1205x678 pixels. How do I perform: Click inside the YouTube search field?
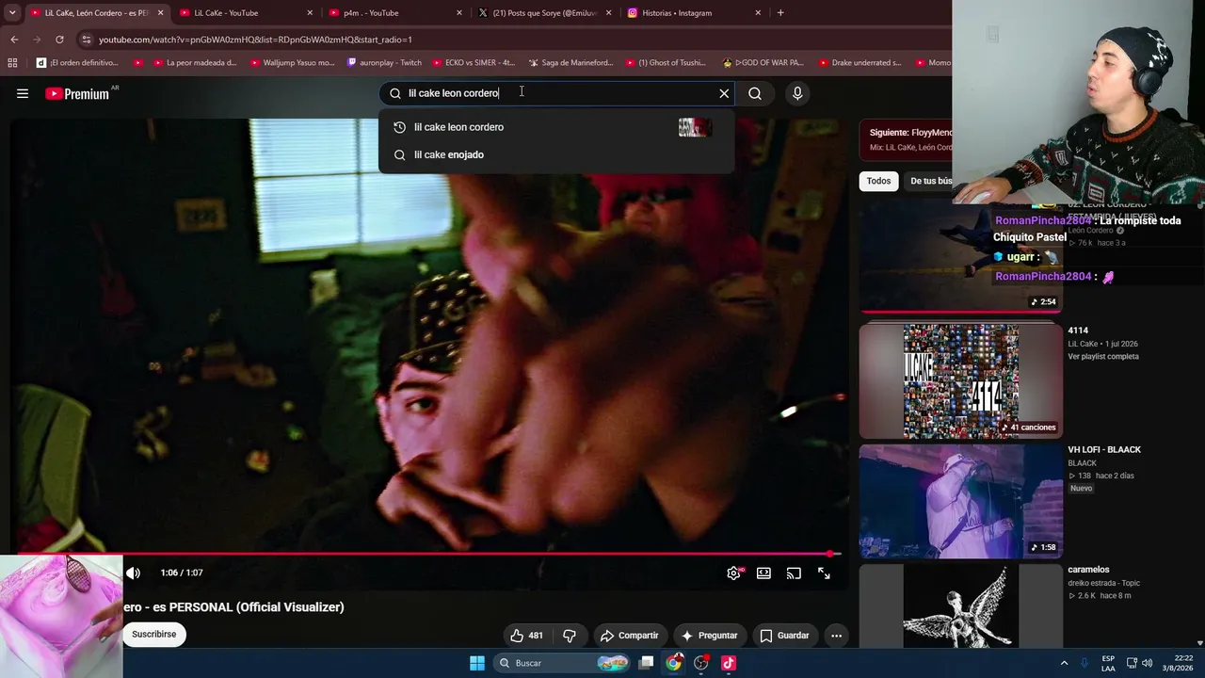pos(558,93)
